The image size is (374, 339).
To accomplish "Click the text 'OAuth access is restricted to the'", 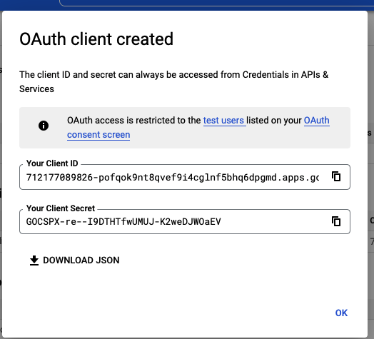I will [x=133, y=121].
